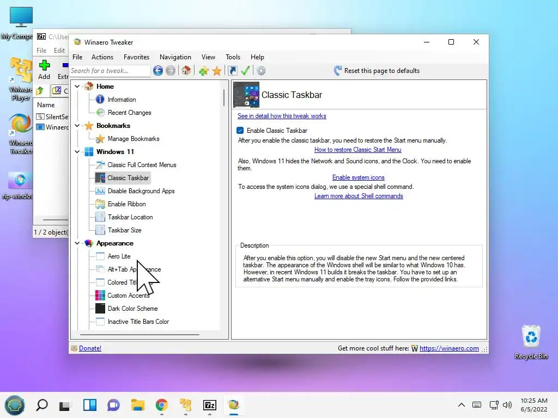Visit the https://winaero.com link
558x418 pixels.
[x=449, y=348]
